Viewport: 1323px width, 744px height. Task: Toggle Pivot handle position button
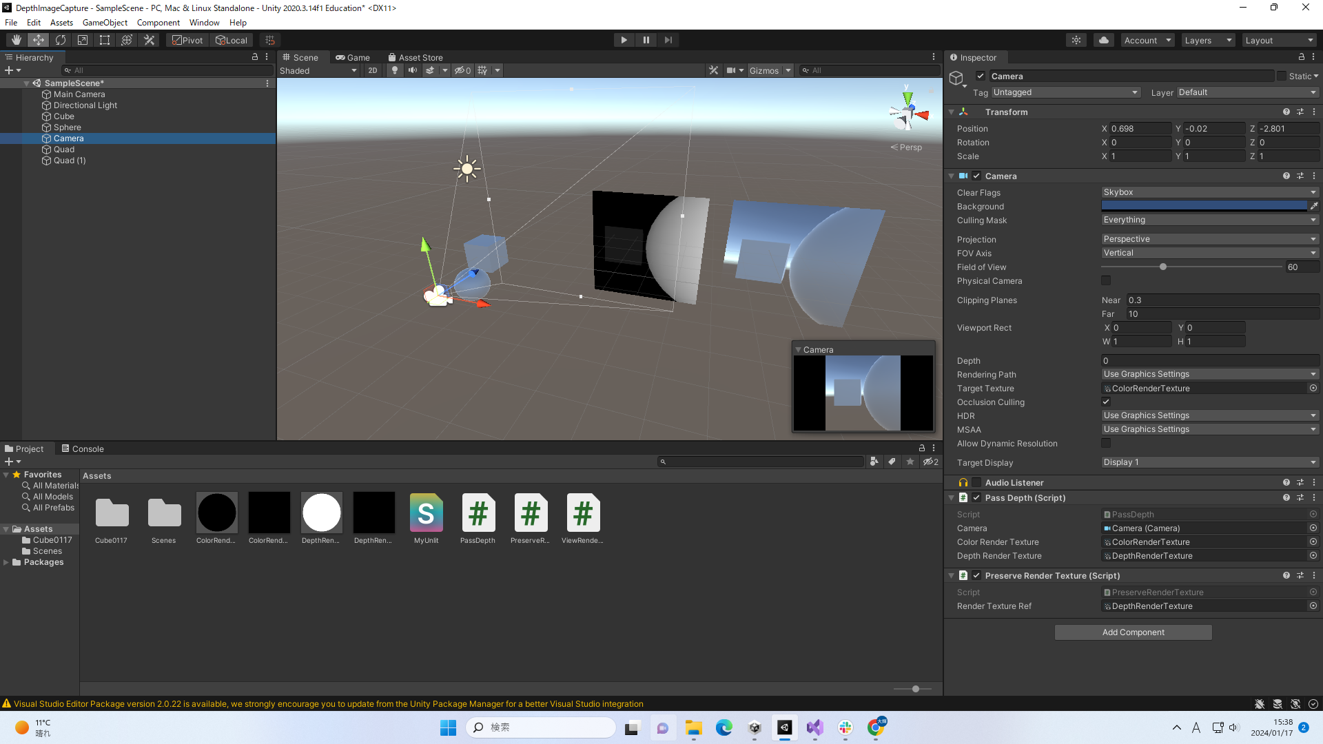pos(187,40)
